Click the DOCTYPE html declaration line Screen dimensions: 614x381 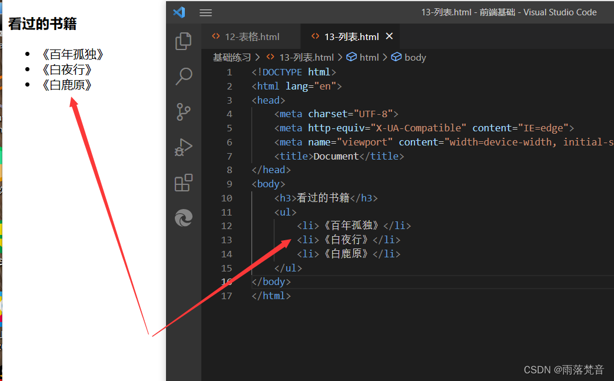(294, 72)
